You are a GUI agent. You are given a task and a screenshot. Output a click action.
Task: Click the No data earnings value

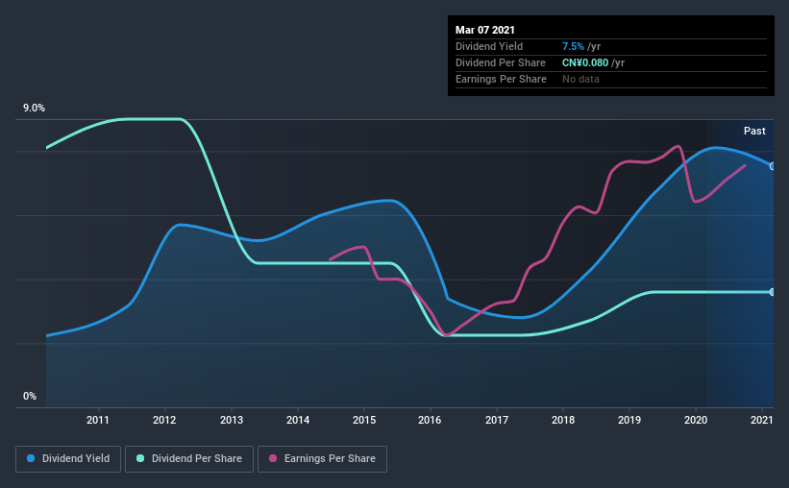click(580, 79)
